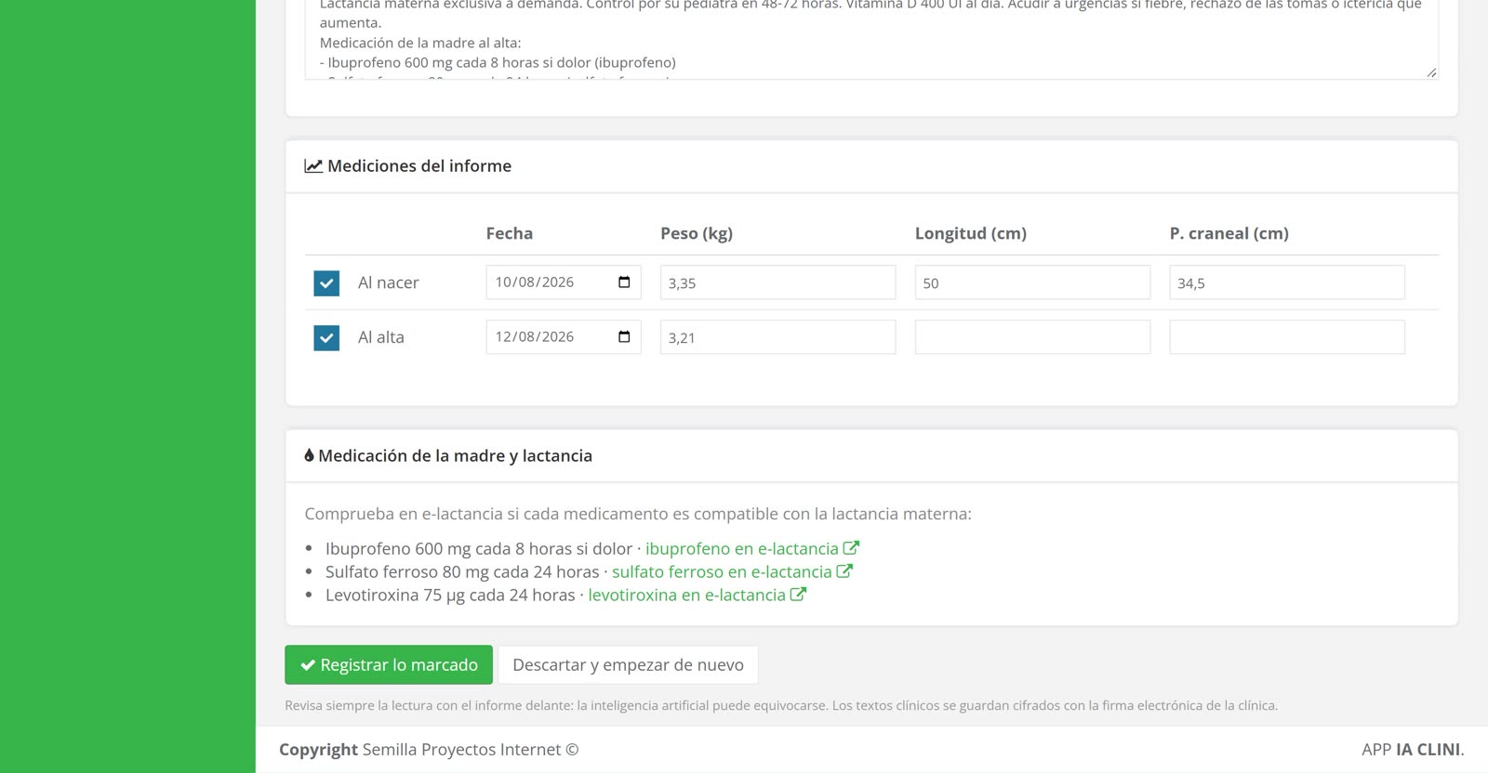Click the Mediciones del informe heading
This screenshot has width=1488, height=773.
419,166
